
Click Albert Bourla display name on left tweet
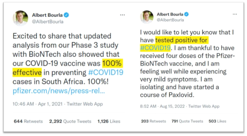click(47, 15)
